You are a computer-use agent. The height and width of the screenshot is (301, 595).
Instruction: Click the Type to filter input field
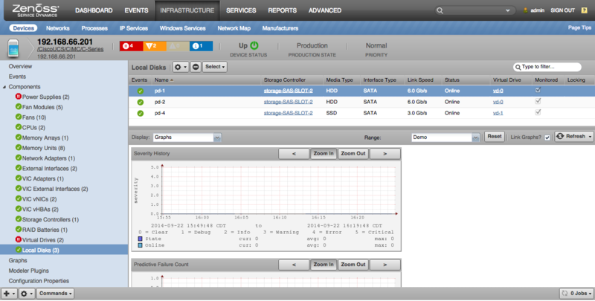547,67
